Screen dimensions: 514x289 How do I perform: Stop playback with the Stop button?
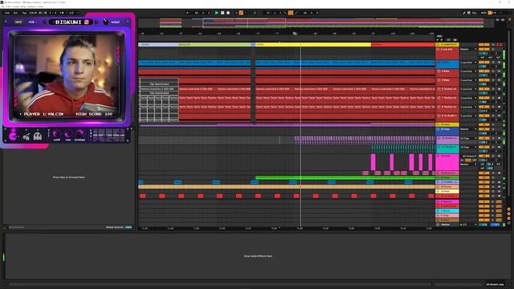point(222,13)
